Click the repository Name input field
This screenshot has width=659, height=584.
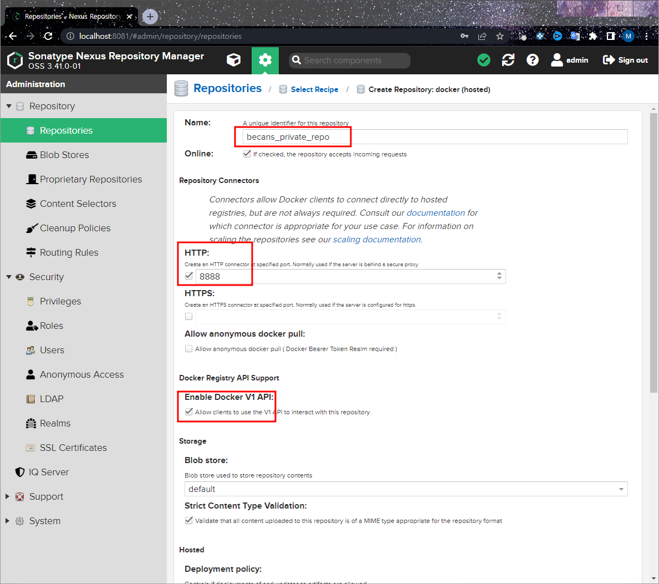click(x=435, y=136)
